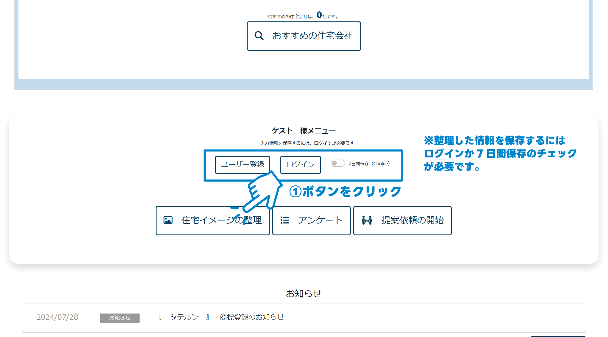
Task: Click the list icon on アンケート button
Action: click(x=285, y=220)
